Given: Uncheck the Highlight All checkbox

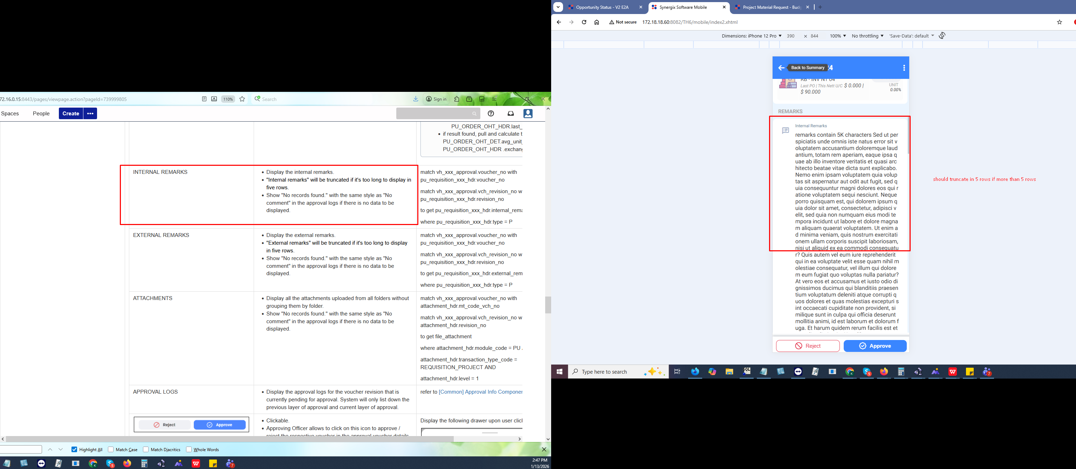Looking at the screenshot, I should click(74, 449).
